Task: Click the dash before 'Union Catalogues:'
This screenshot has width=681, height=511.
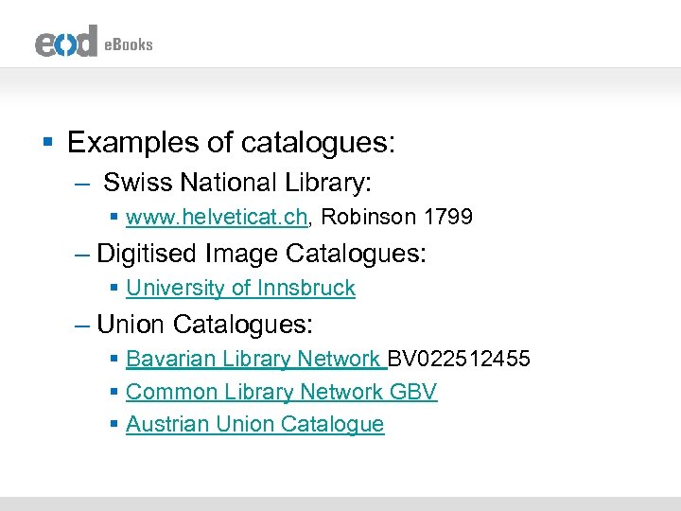Action: (83, 326)
